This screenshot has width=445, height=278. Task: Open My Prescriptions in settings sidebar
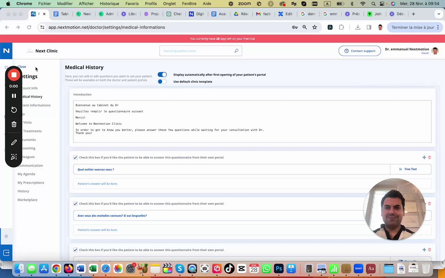[31, 182]
